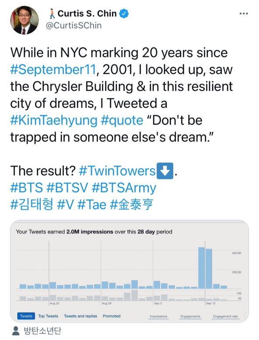This screenshot has width=259, height=340.
Task: Select the Promoted tab
Action: pos(112,316)
